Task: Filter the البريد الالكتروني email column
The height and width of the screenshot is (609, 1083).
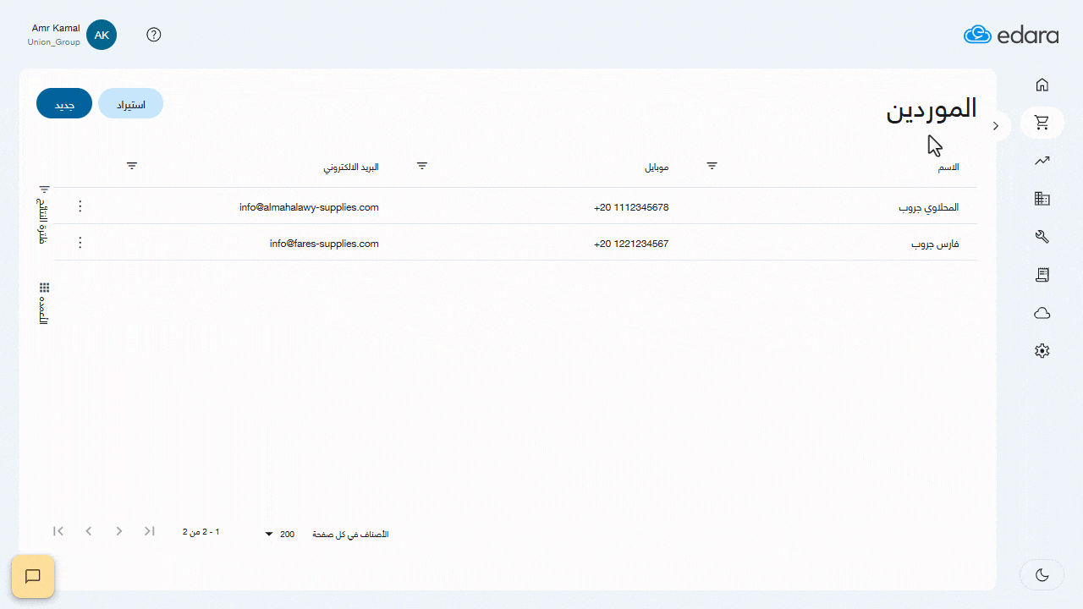Action: pos(132,166)
